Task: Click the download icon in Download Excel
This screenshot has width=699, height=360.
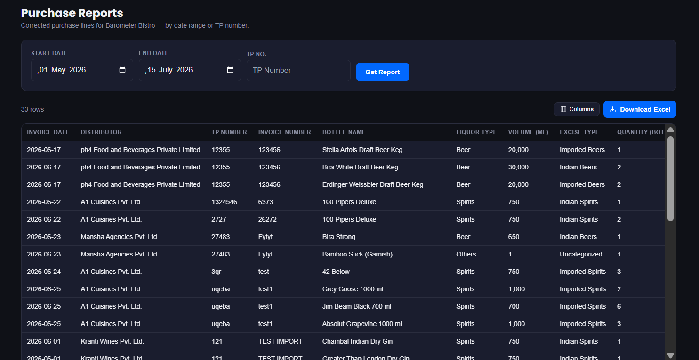Action: coord(612,109)
